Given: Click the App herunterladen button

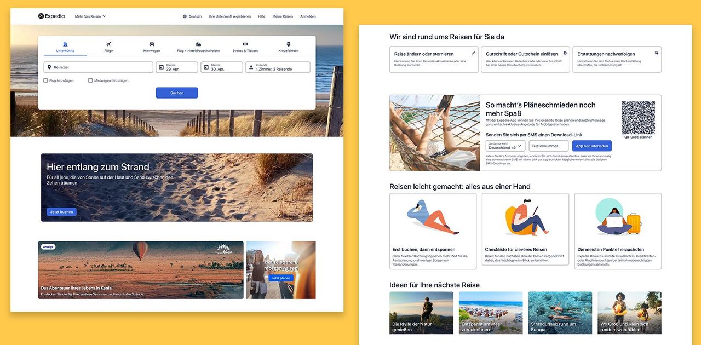Looking at the screenshot, I should tap(591, 146).
